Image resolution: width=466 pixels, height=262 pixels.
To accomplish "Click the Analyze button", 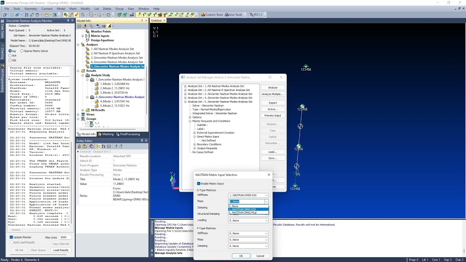I will [273, 88].
